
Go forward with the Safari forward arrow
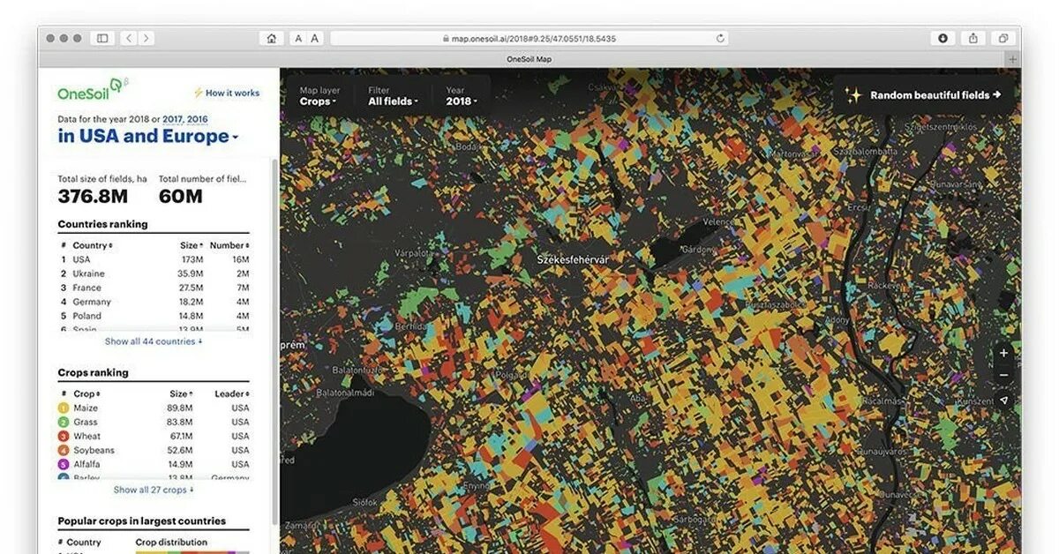point(146,39)
